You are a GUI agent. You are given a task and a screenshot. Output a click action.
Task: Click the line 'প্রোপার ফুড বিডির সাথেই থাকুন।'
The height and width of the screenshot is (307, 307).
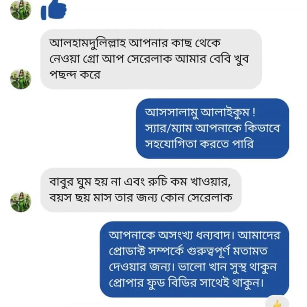186,282
